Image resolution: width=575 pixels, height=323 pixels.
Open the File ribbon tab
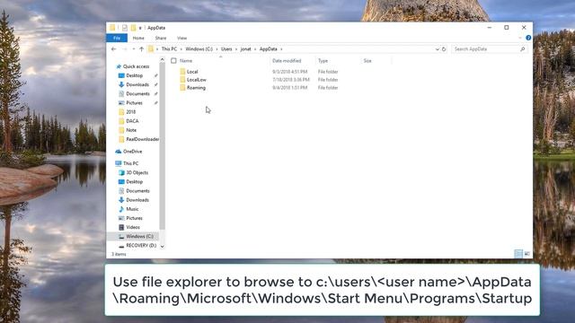click(x=117, y=38)
